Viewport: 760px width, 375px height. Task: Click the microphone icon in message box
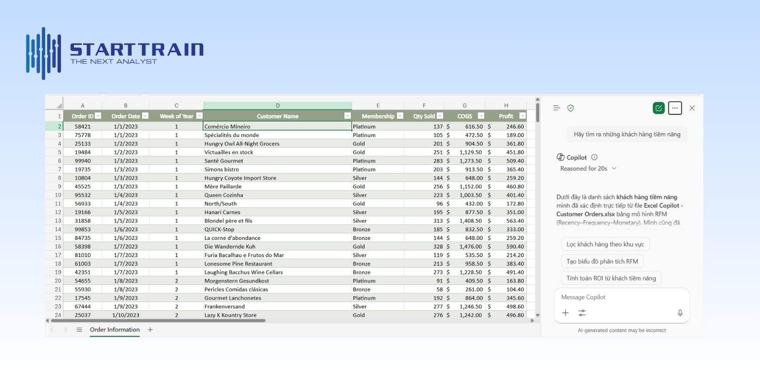coord(680,313)
